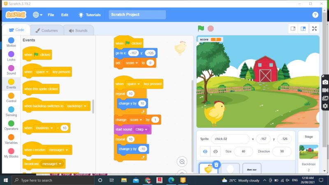The height and width of the screenshot is (185, 329).
Task: Switch to the Sounds tab
Action: tap(78, 30)
